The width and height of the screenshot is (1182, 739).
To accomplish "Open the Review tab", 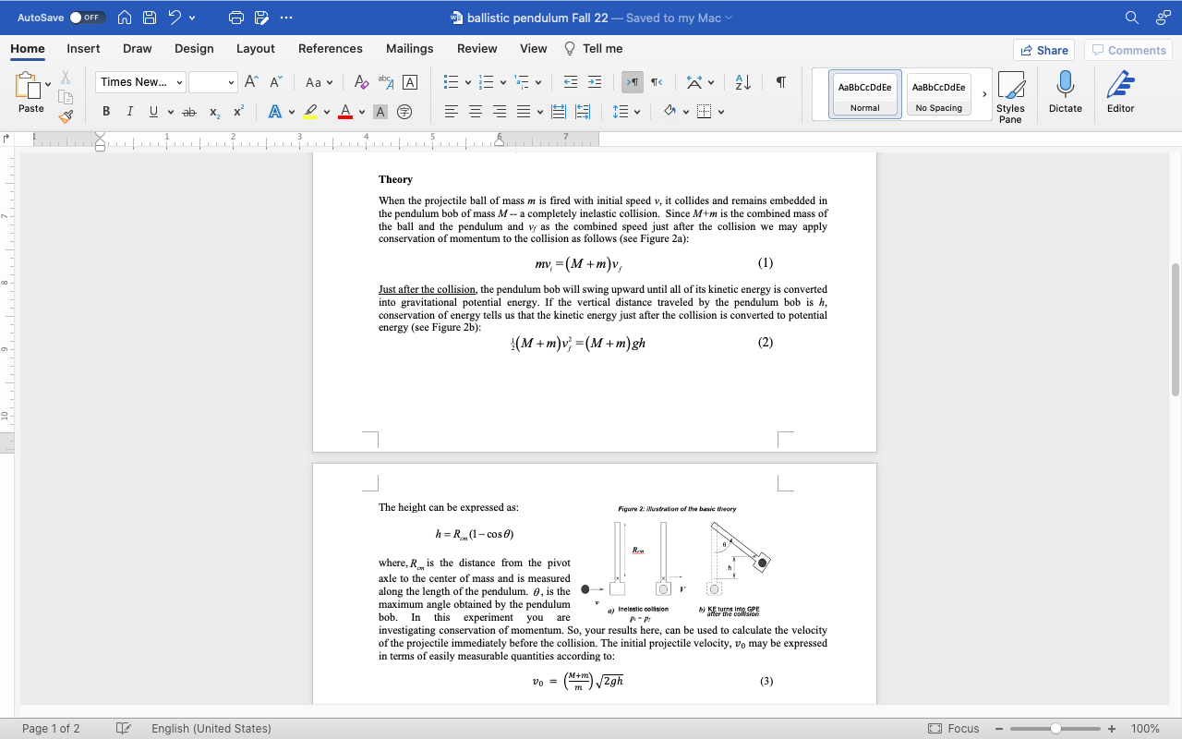I will [x=477, y=48].
